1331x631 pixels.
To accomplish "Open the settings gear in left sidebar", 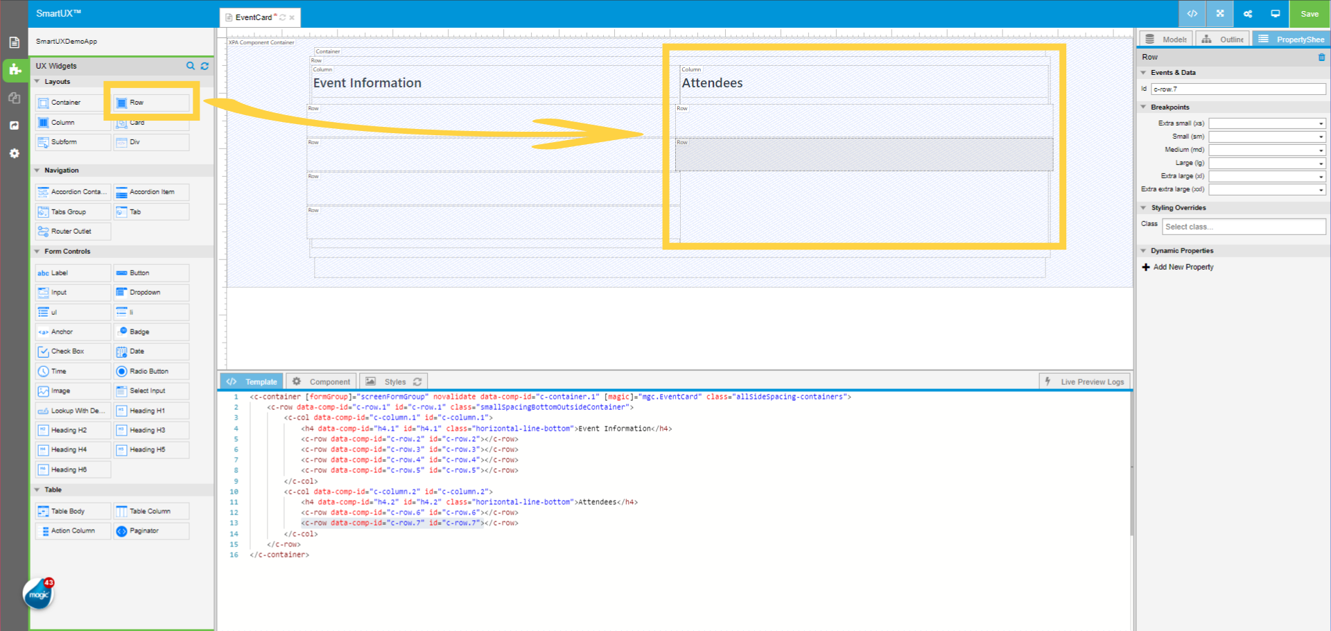I will click(x=14, y=153).
